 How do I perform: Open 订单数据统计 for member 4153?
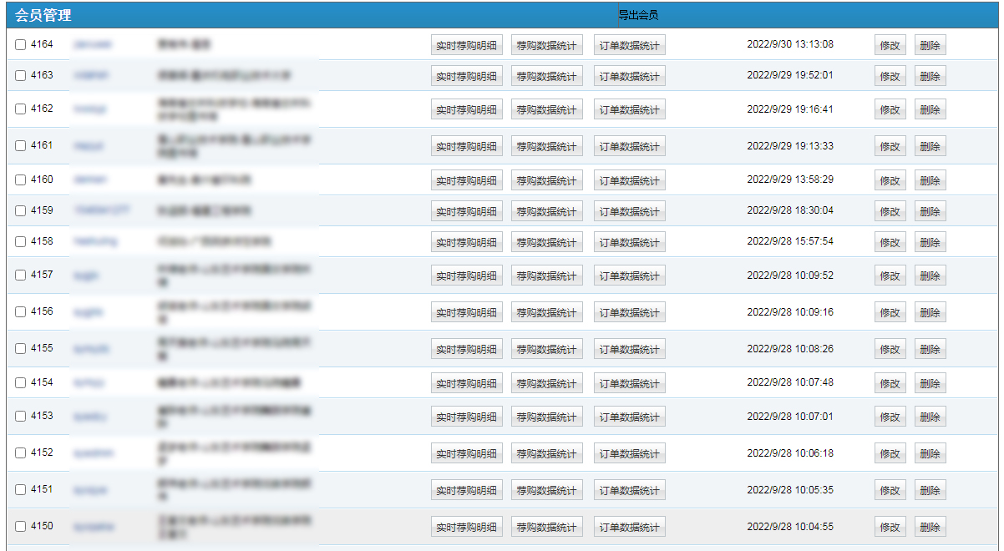click(629, 417)
